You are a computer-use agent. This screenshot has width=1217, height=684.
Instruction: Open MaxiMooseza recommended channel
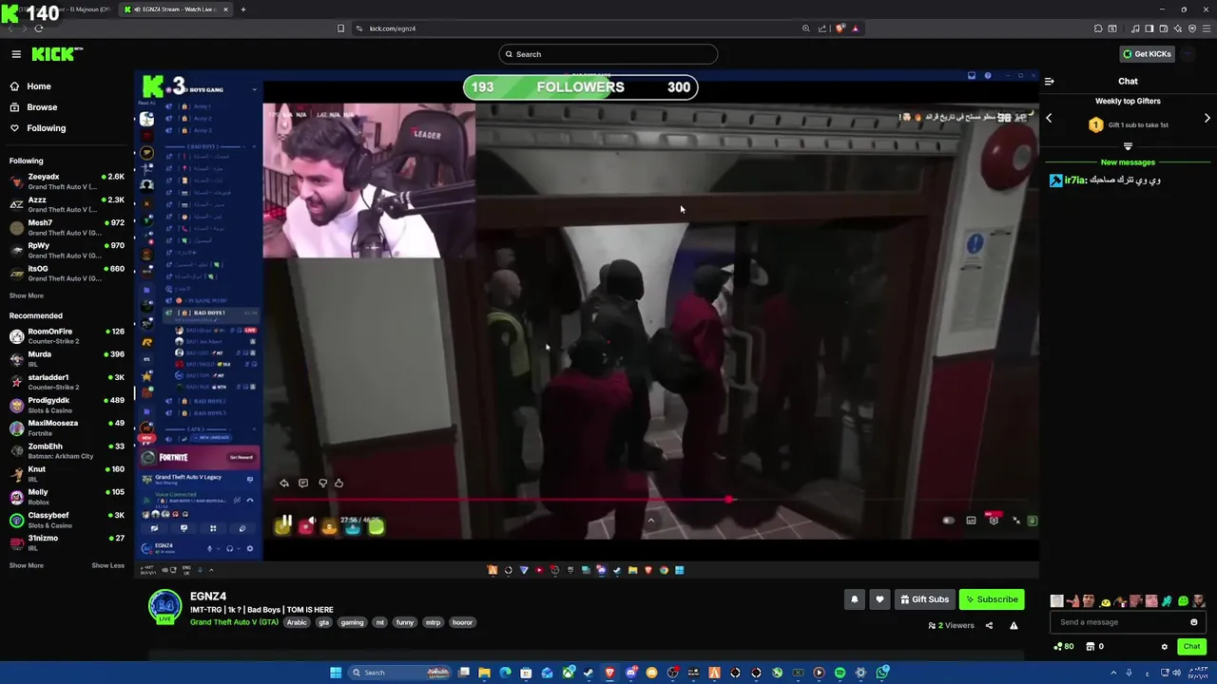[67, 427]
